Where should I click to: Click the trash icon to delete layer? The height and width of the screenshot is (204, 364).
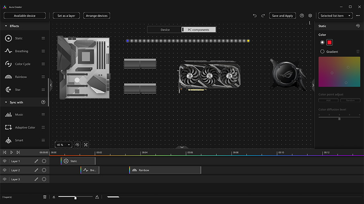[x=45, y=197]
